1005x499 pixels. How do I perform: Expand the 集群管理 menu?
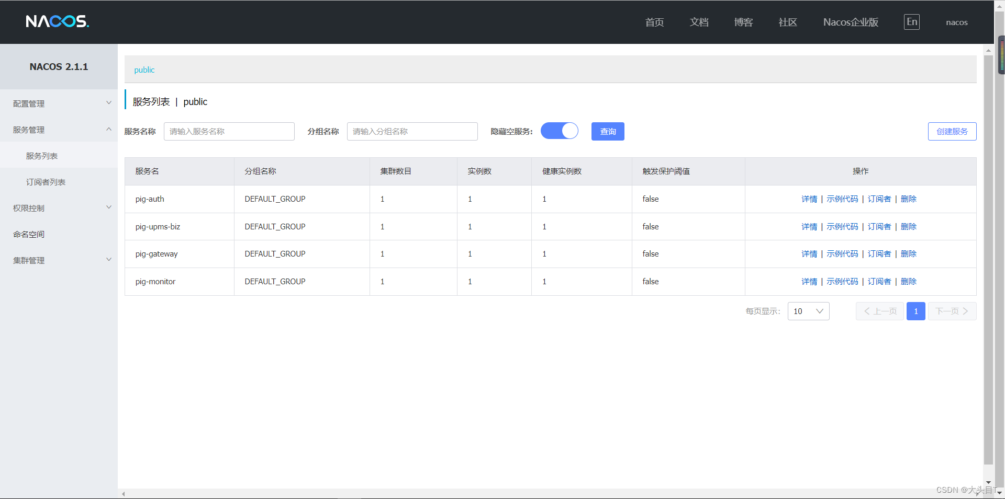[x=59, y=260]
